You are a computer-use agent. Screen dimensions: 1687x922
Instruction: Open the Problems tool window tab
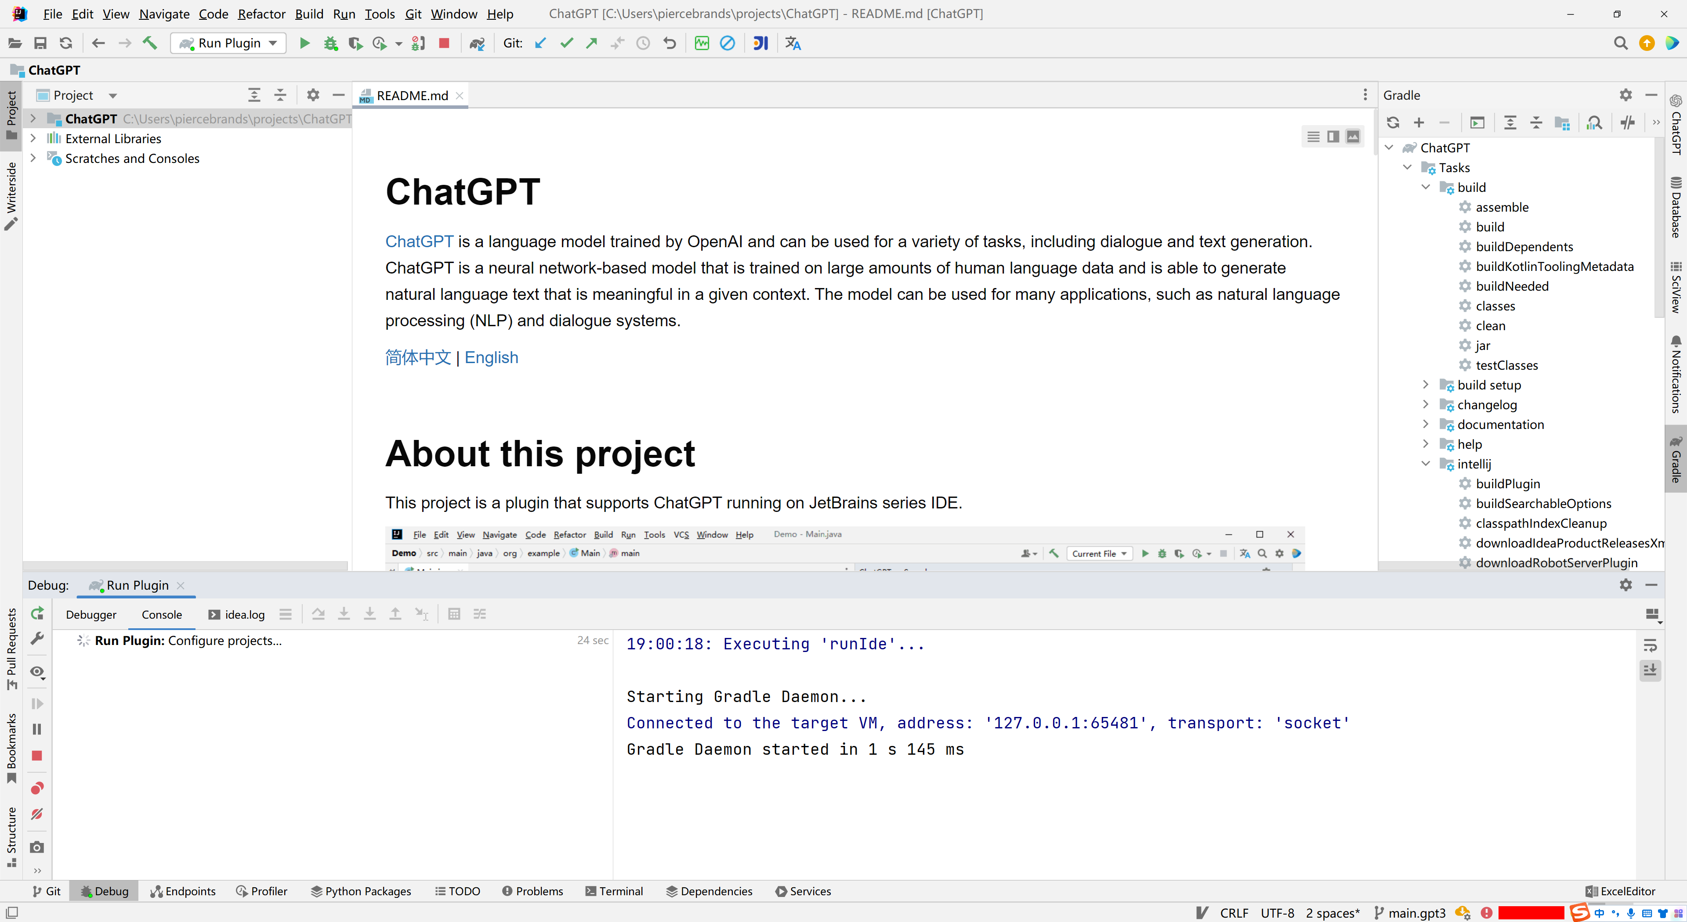click(x=532, y=891)
